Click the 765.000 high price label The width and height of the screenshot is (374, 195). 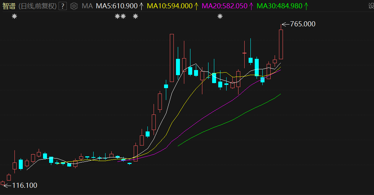[303, 24]
